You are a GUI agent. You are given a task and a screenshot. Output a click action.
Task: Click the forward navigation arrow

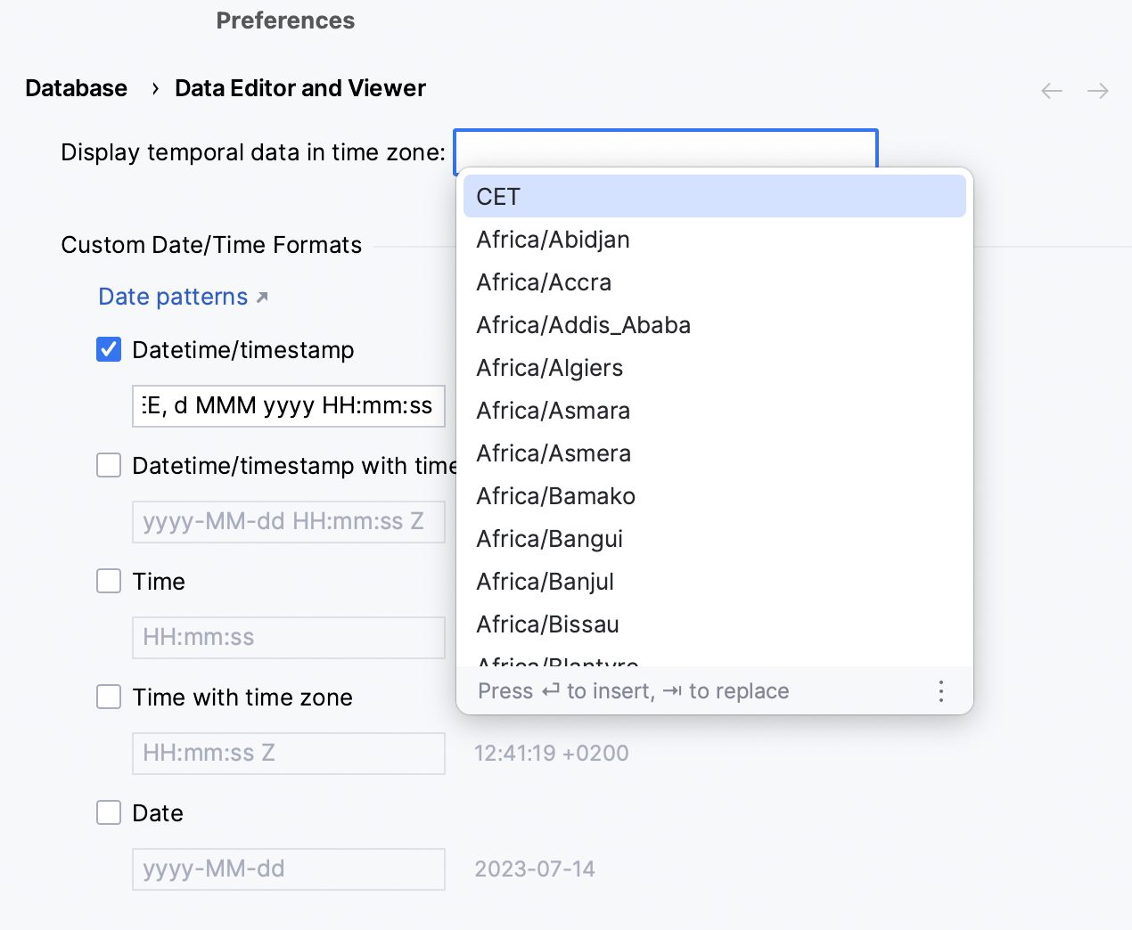tap(1098, 91)
